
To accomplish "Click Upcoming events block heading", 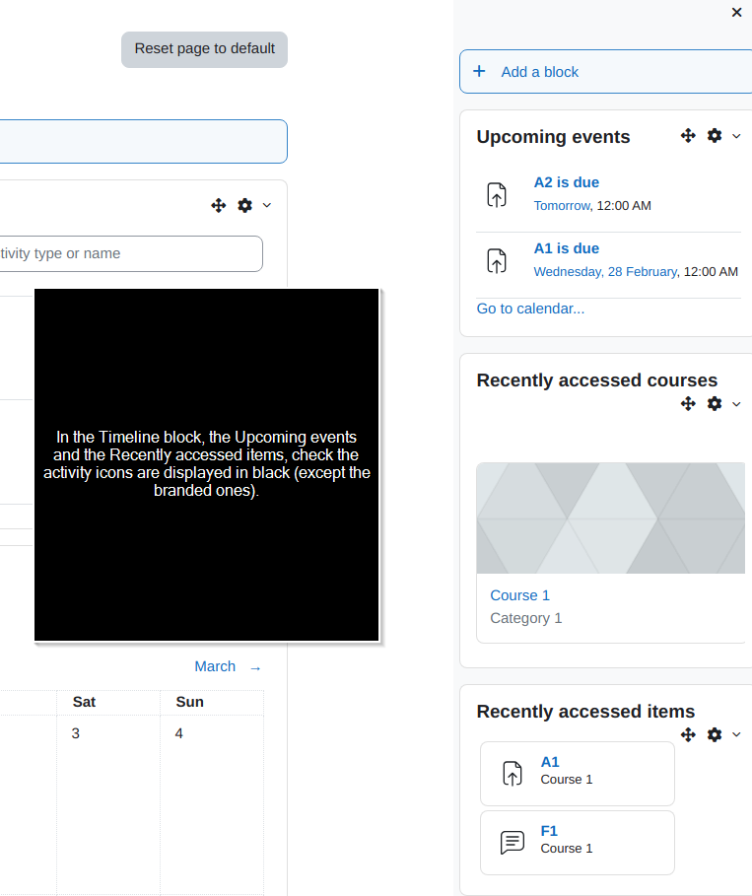I will tap(553, 137).
